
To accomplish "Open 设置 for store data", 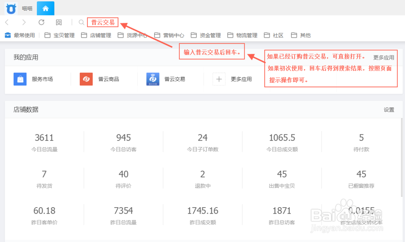I will click(389, 110).
